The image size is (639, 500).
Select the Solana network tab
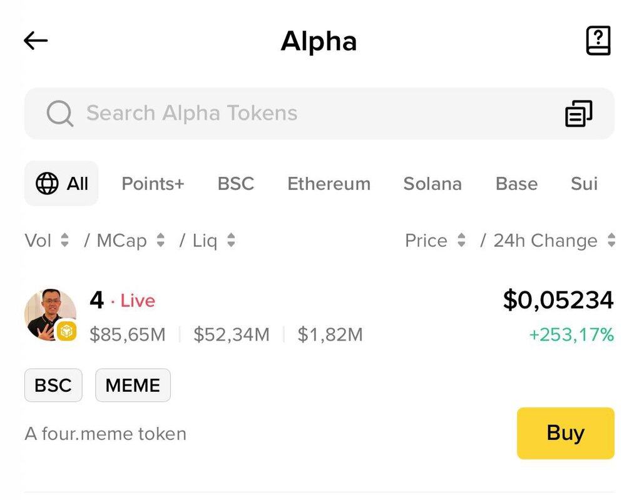432,184
